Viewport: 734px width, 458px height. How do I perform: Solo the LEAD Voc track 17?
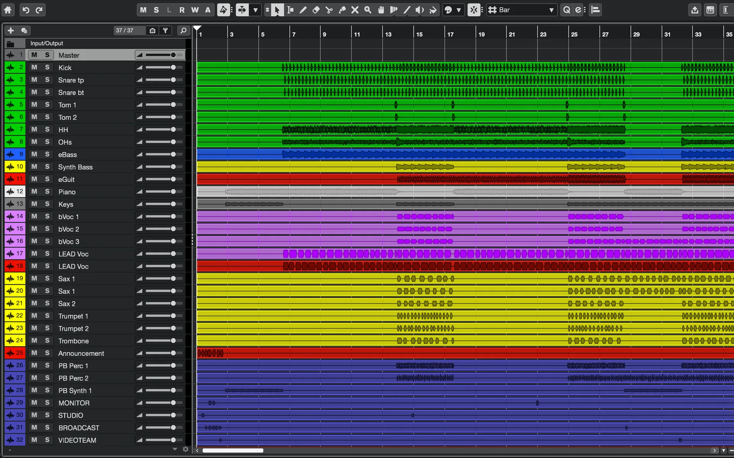point(47,253)
